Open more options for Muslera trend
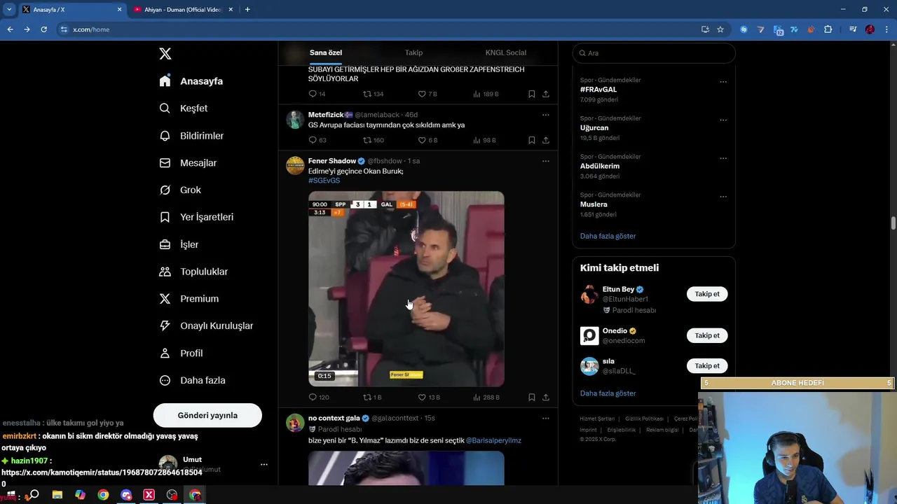The height and width of the screenshot is (504, 897). point(723,196)
